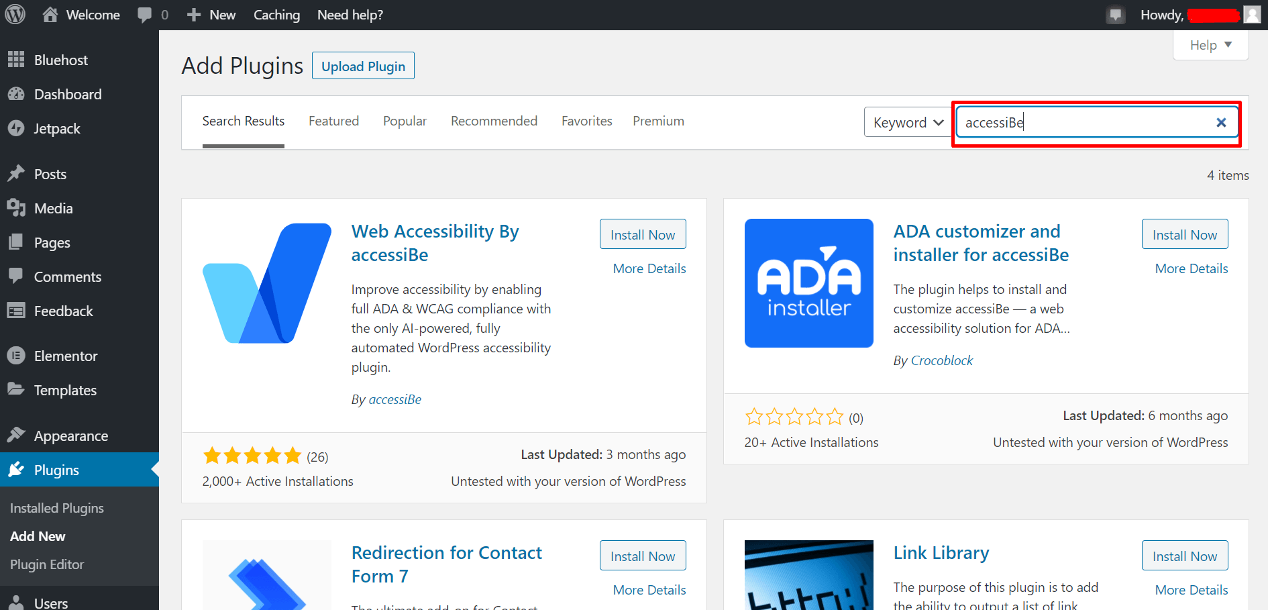
Task: View More Details for ADA customizer plugin
Action: click(1192, 268)
